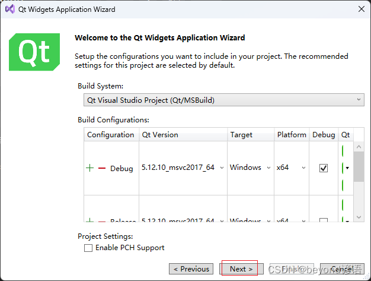Click the Next button
The width and height of the screenshot is (371, 281).
point(241,269)
